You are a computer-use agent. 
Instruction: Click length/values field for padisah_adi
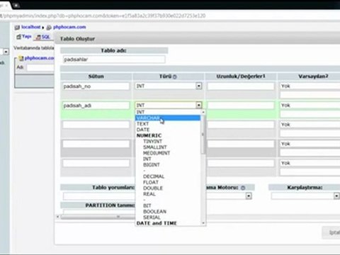[x=241, y=106]
